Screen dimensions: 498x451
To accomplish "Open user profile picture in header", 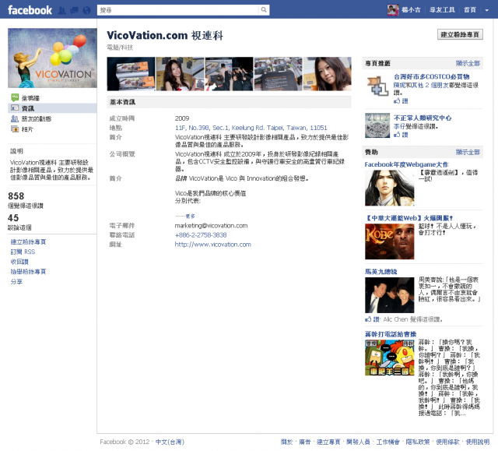I will tap(393, 10).
